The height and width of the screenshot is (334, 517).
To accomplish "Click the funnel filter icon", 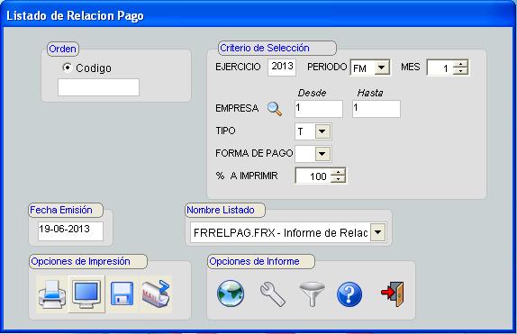I will [x=312, y=294].
